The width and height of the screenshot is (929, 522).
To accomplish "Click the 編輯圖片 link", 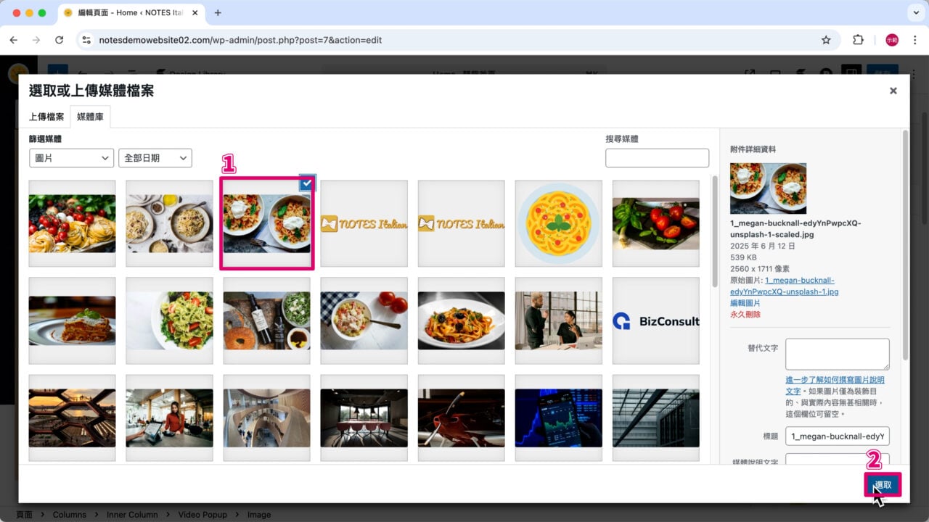I will 745,303.
